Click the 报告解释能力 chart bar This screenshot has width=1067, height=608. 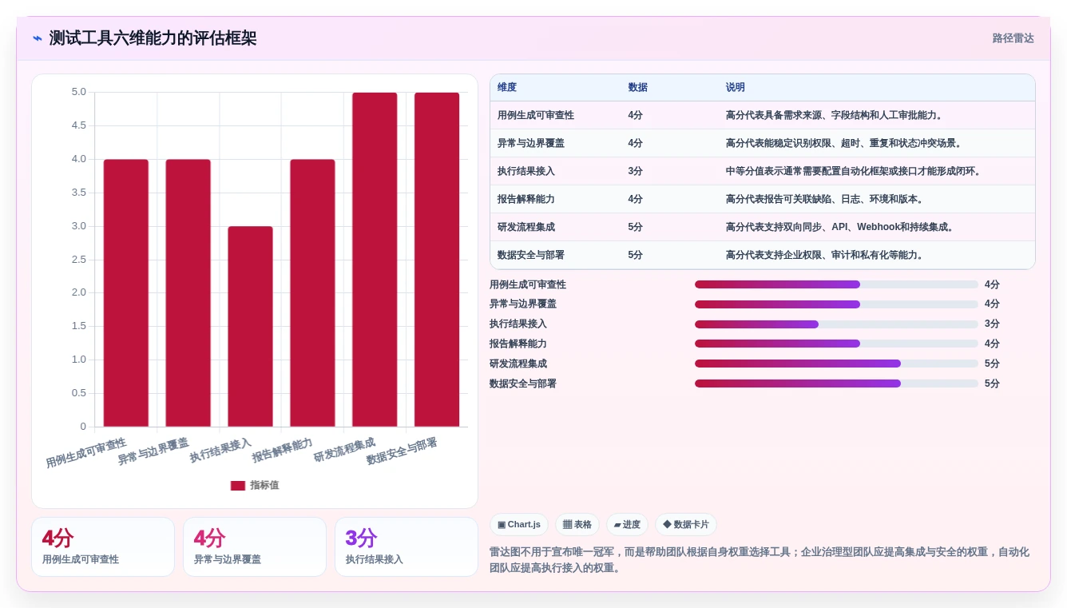312,292
